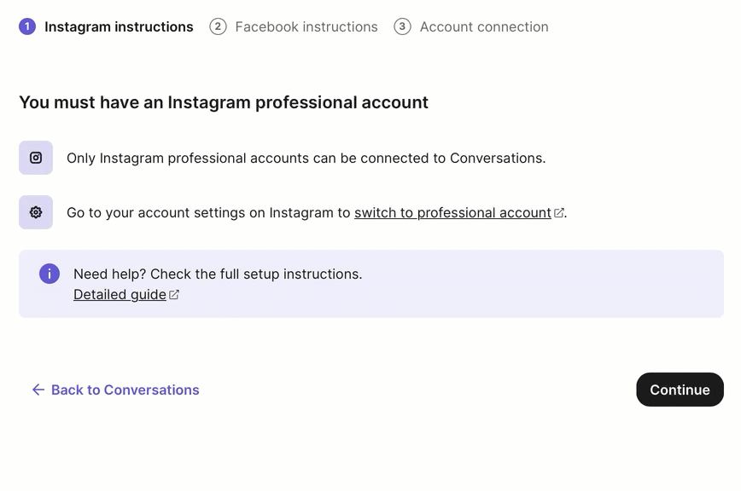Click the info icon in help box

49,274
